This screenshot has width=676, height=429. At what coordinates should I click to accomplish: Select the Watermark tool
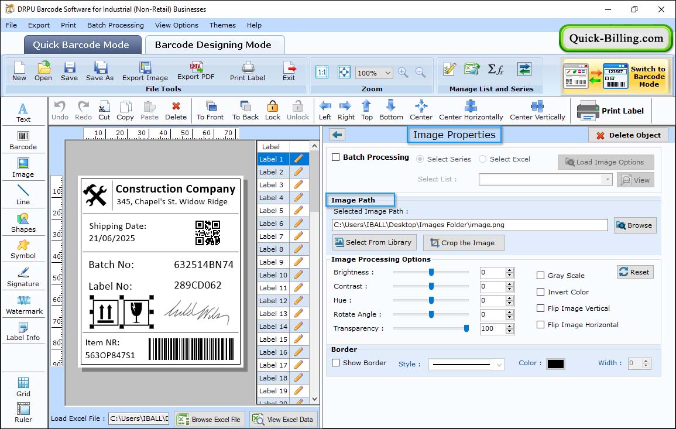pos(24,306)
